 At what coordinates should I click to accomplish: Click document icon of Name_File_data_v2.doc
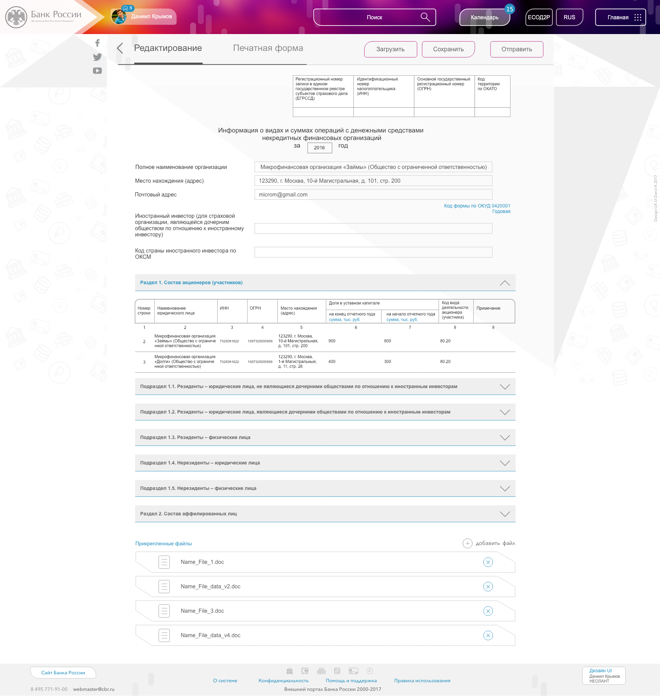(164, 587)
